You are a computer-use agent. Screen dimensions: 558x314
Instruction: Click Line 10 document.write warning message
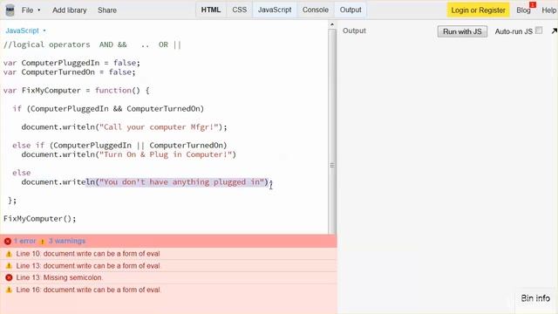click(88, 254)
